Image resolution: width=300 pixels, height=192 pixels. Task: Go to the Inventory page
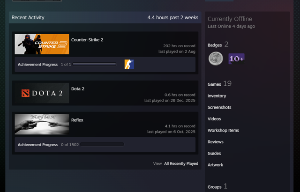pyautogui.click(x=217, y=96)
